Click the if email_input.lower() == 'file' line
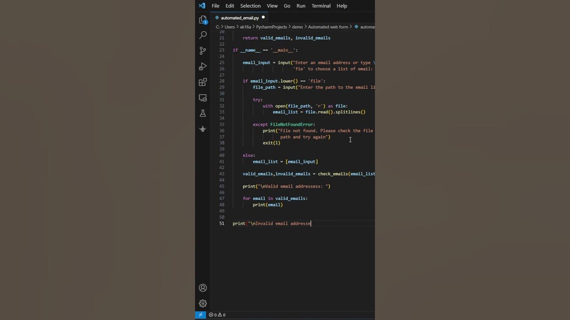 [284, 81]
